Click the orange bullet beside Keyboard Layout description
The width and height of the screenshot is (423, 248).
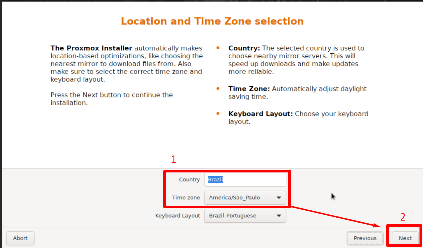pyautogui.click(x=218, y=113)
